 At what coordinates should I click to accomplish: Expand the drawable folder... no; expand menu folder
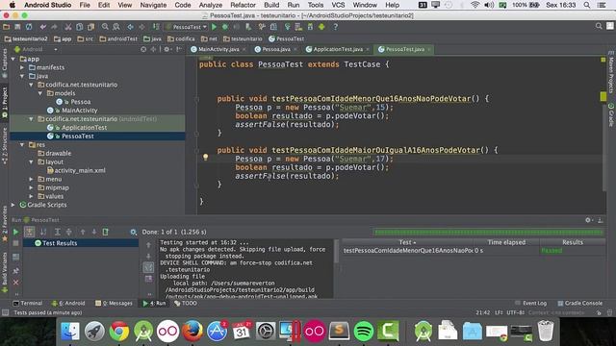pos(31,179)
